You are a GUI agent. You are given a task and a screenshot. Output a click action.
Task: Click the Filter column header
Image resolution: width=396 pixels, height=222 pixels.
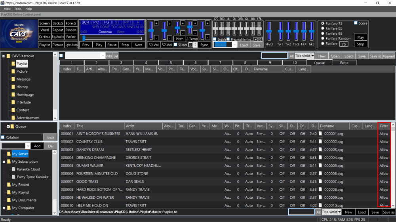coord(384,126)
